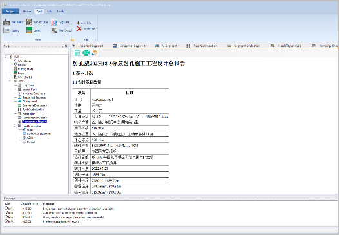Click the Message column header
Viewport: 339px width, 235px height.
coord(48,203)
